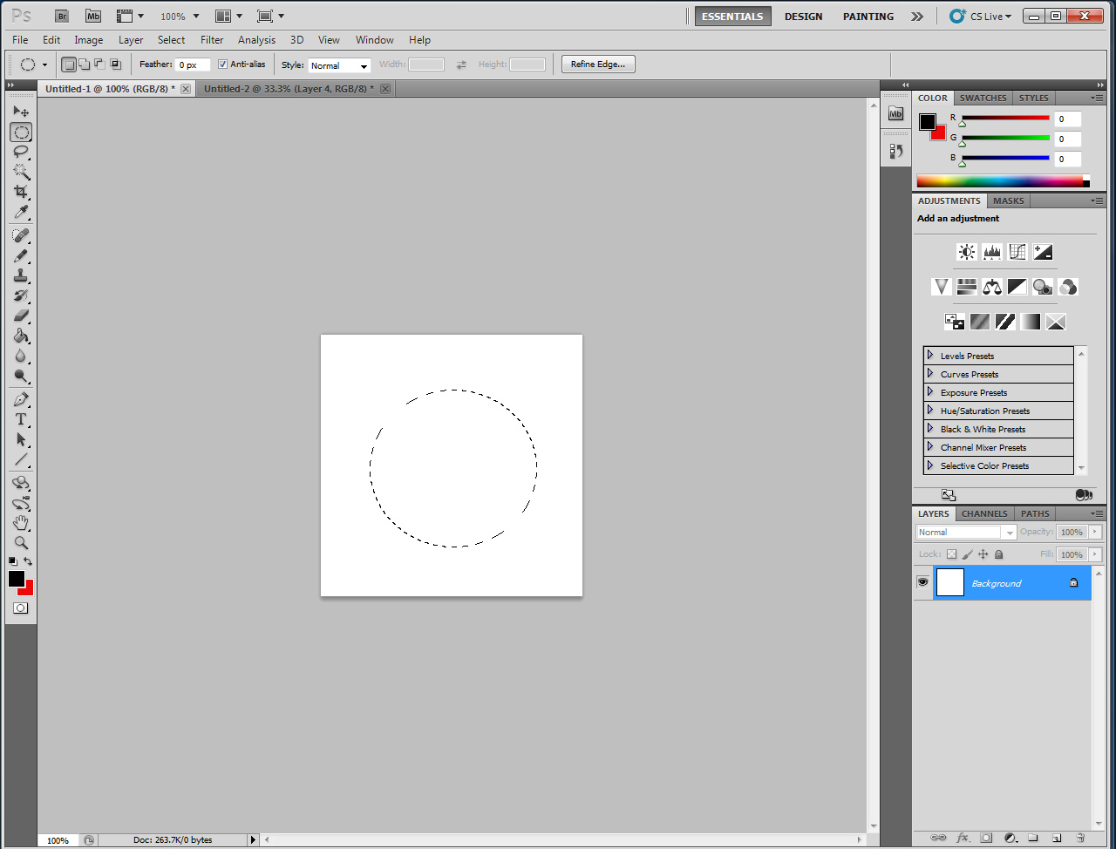The image size is (1116, 849).
Task: Select the Crop tool
Action: pyautogui.click(x=21, y=192)
